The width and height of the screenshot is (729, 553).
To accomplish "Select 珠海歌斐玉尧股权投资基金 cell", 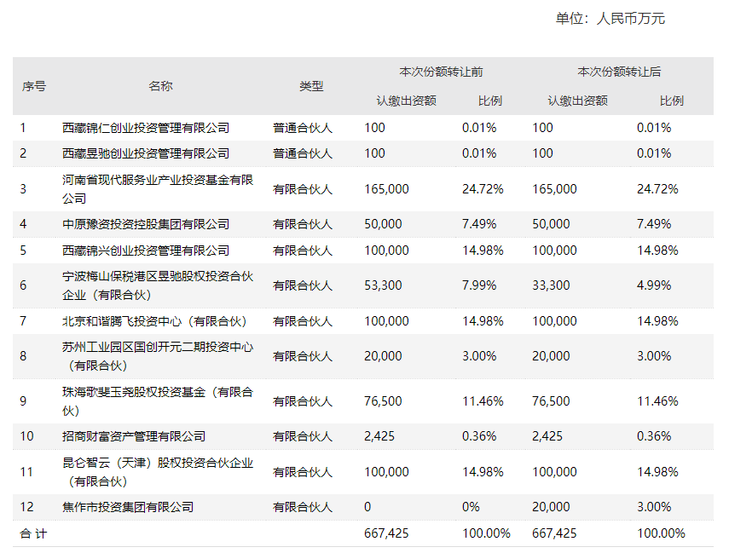I will (158, 401).
